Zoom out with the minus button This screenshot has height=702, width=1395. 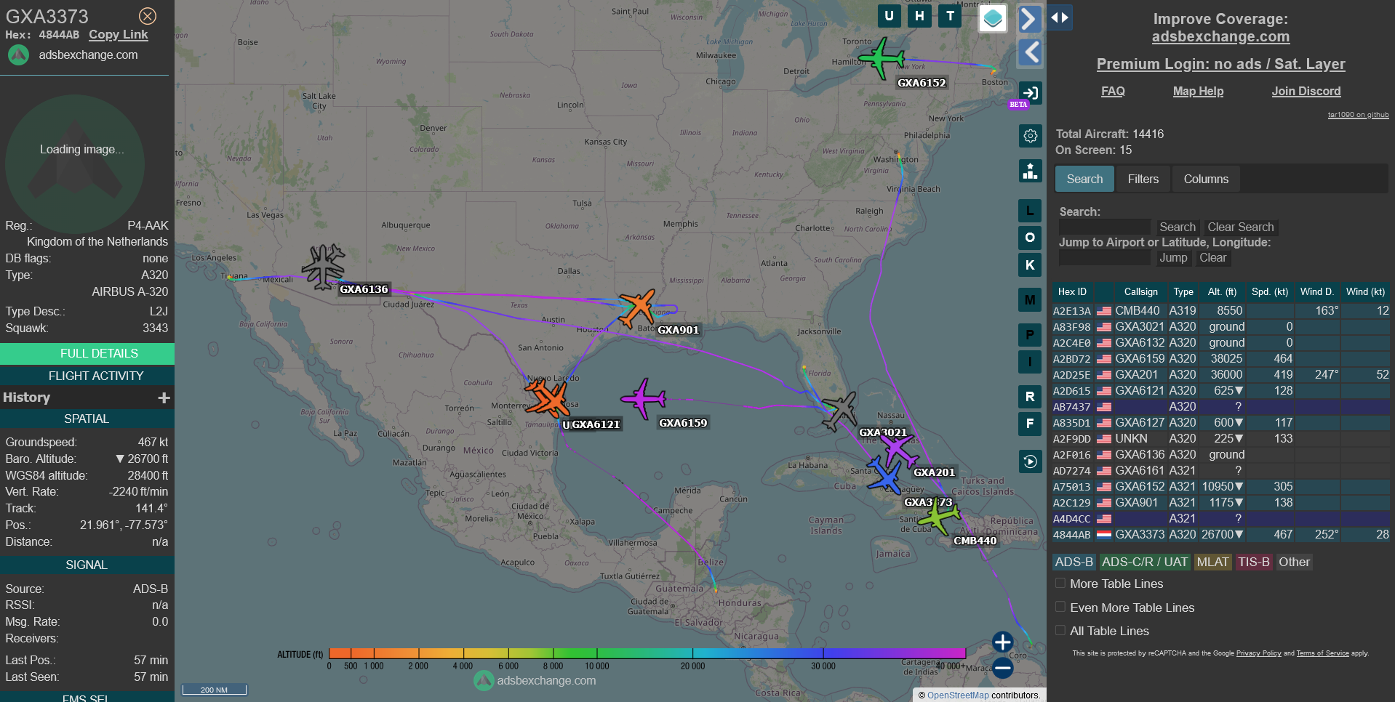[x=1003, y=668]
